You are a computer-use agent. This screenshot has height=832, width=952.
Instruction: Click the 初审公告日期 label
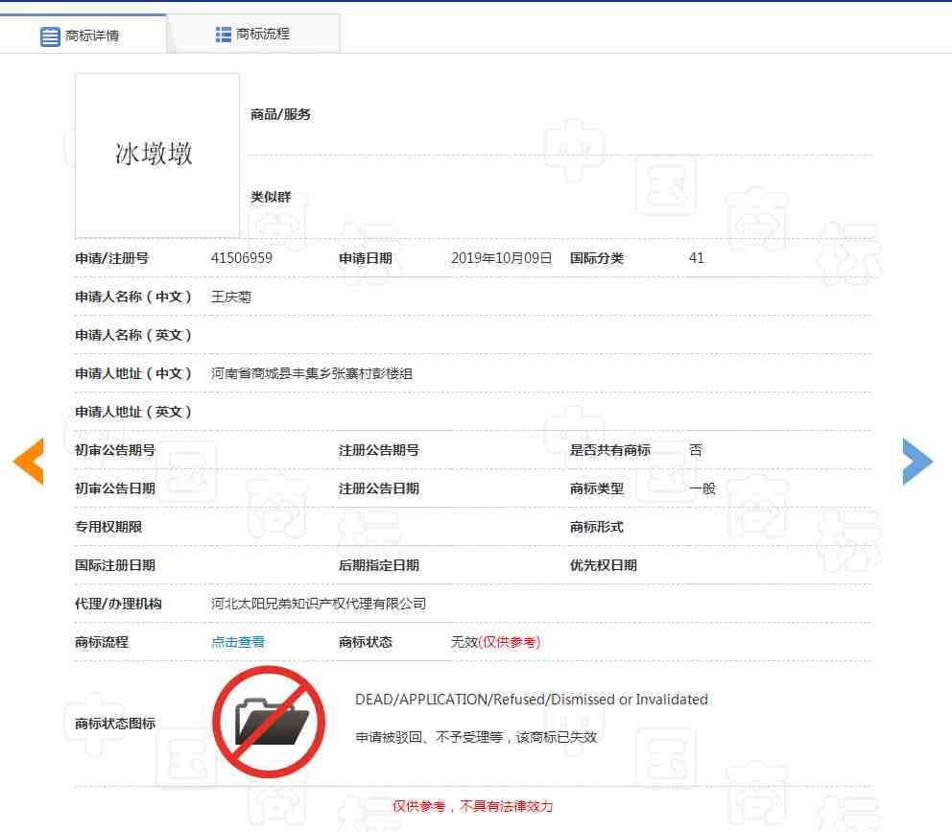[x=115, y=488]
